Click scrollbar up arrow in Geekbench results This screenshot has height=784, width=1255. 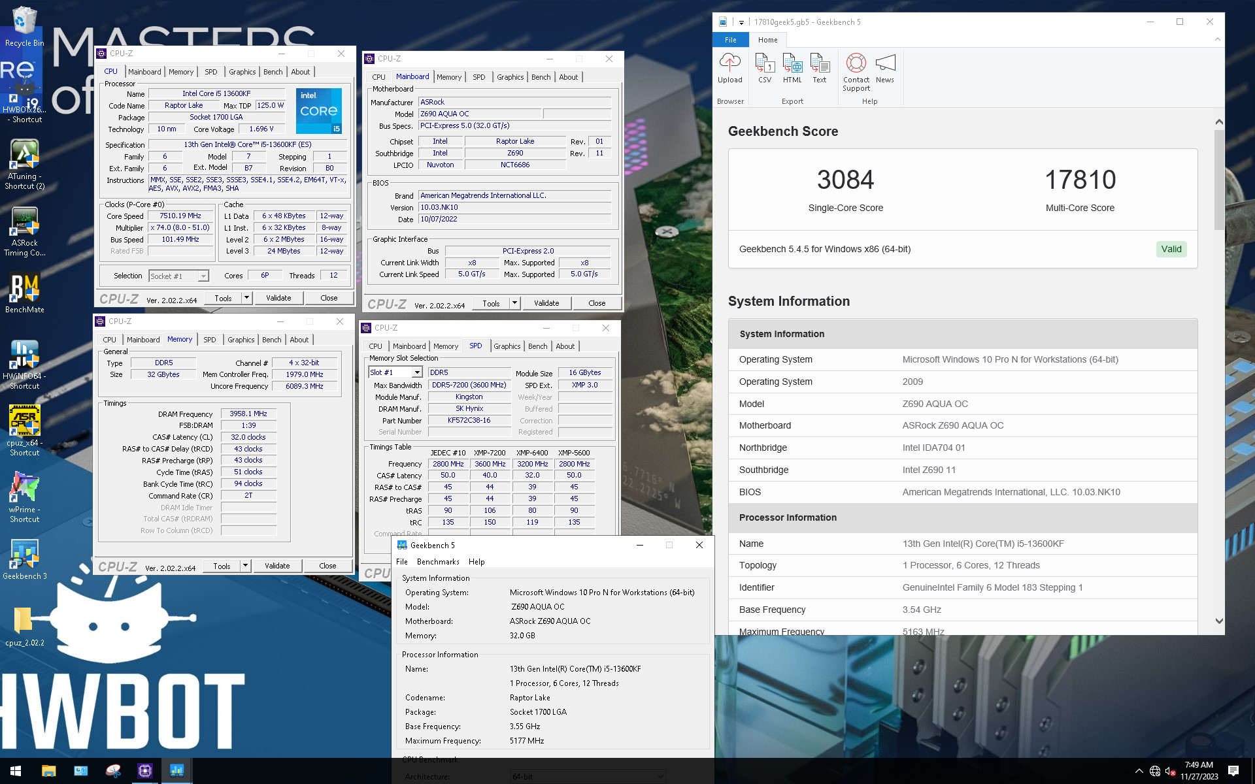click(1218, 122)
